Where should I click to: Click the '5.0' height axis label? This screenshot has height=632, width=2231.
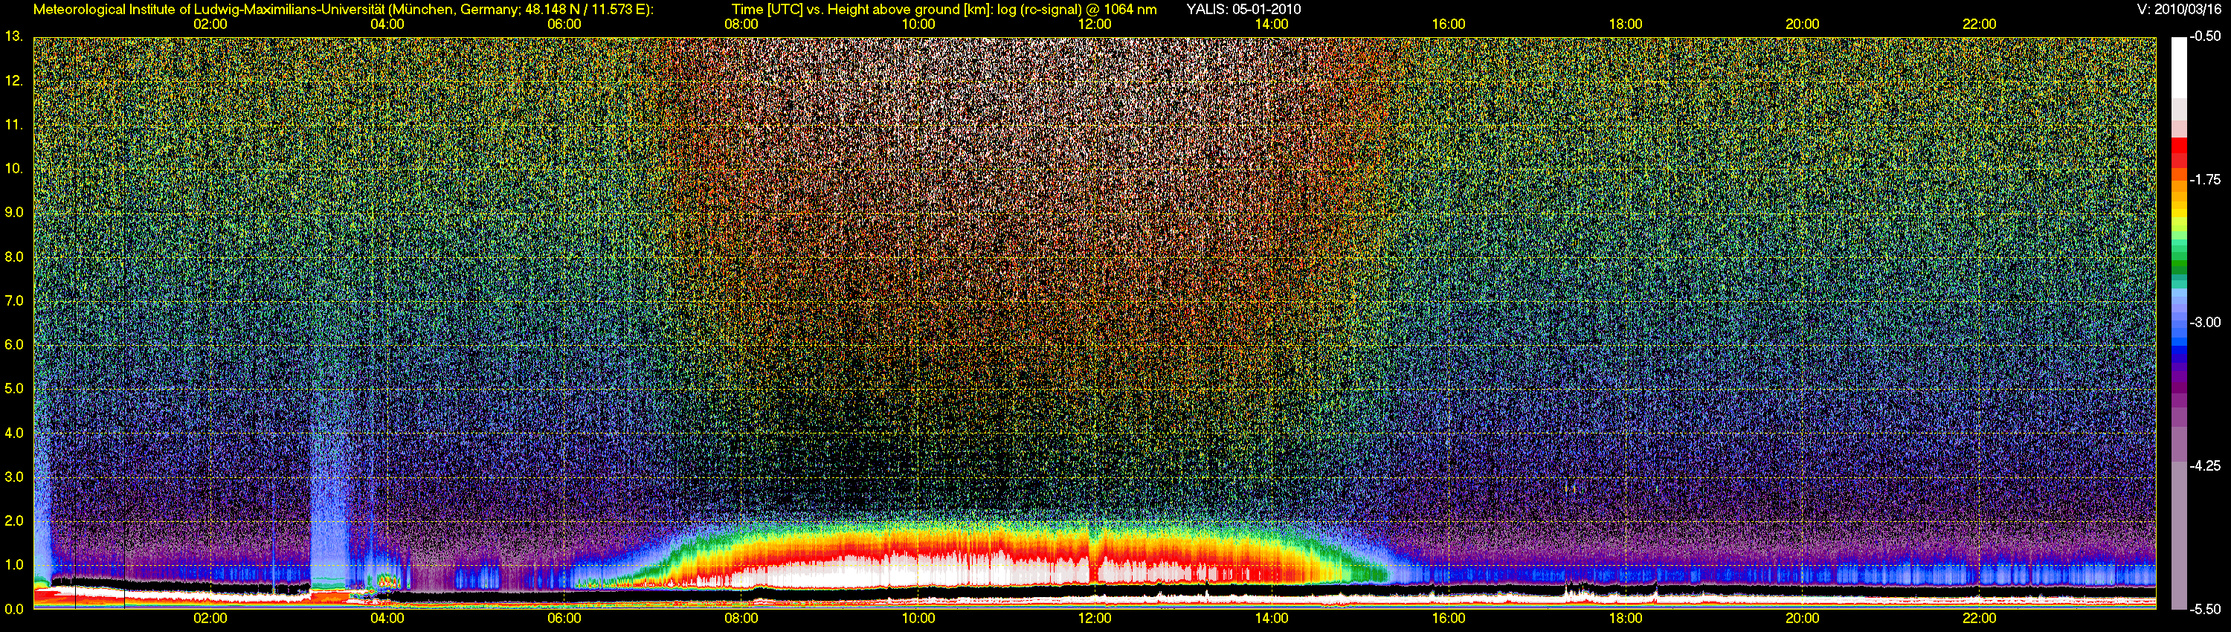tap(14, 389)
